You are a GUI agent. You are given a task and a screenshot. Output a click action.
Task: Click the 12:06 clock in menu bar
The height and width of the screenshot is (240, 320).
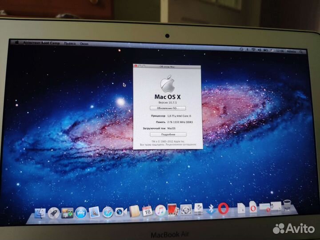point(280,51)
